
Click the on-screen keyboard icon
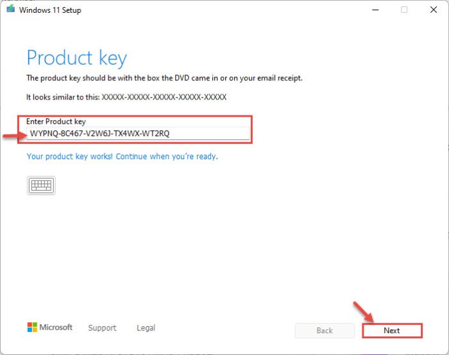point(42,186)
